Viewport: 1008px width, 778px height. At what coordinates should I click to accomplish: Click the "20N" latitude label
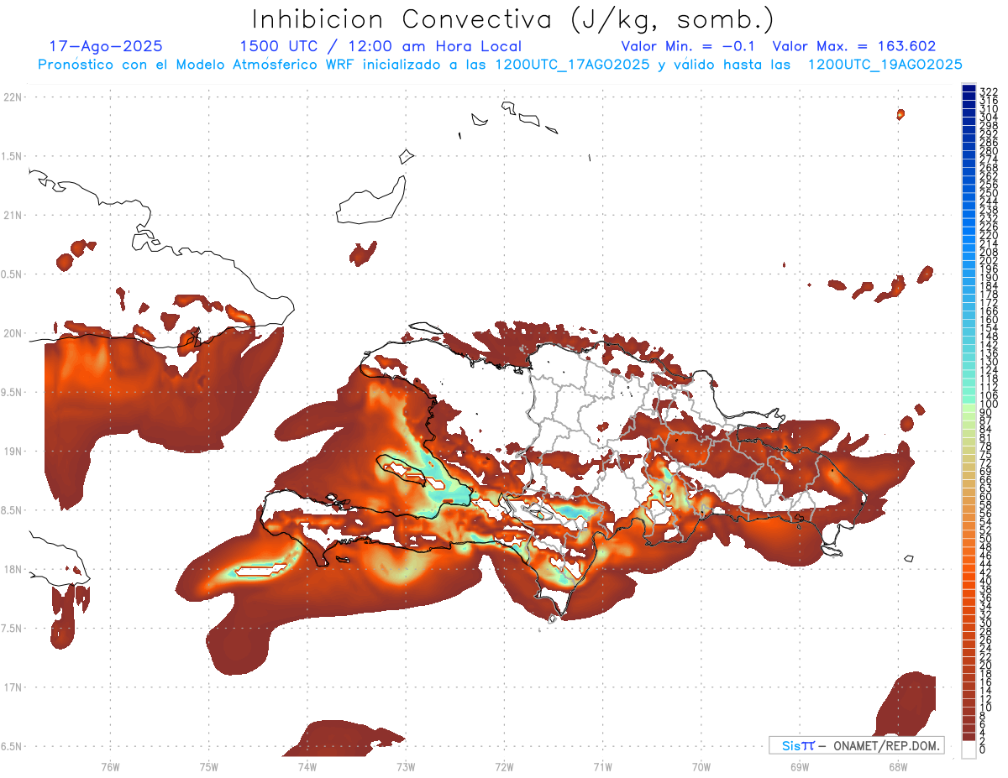click(12, 333)
